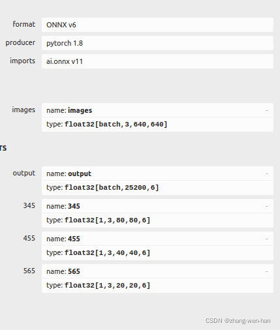Collapse the output entry's type details
The image size is (280, 330).
point(267,173)
